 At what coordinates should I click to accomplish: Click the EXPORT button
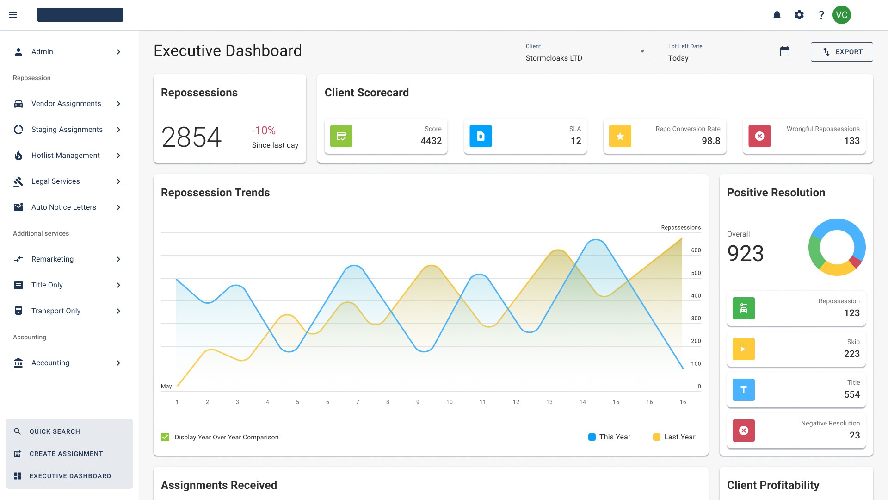click(842, 52)
